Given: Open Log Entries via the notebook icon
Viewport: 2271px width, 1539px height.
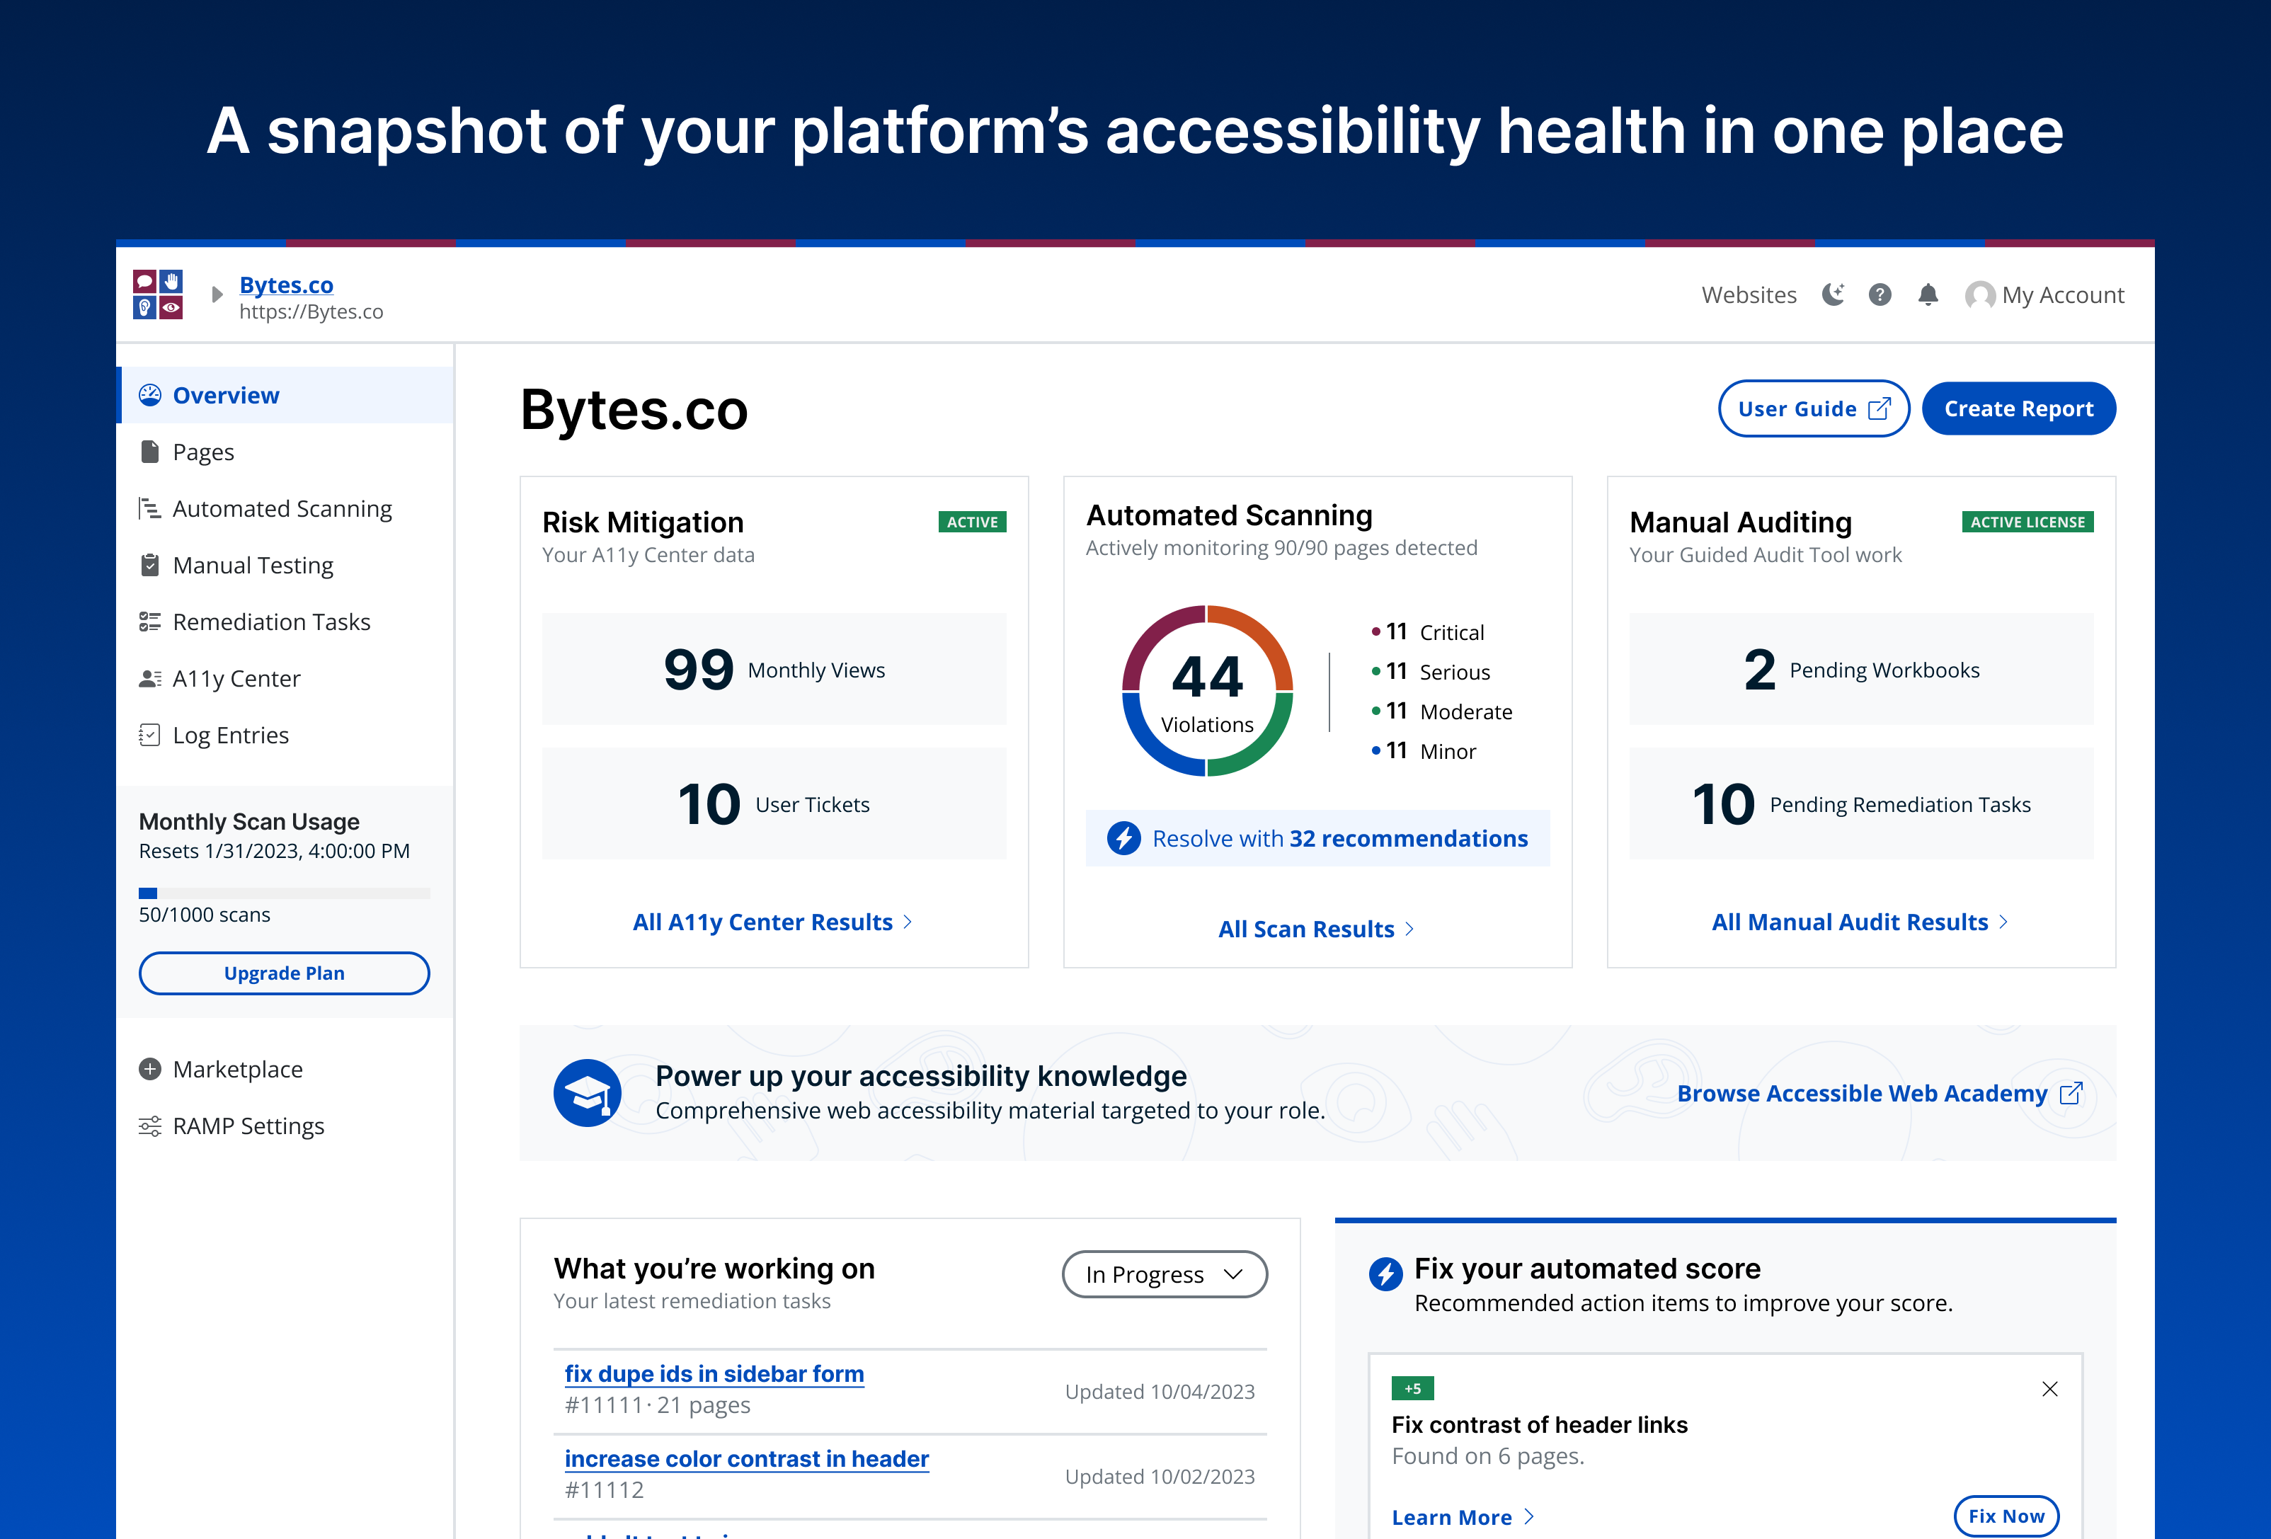Looking at the screenshot, I should tap(151, 735).
